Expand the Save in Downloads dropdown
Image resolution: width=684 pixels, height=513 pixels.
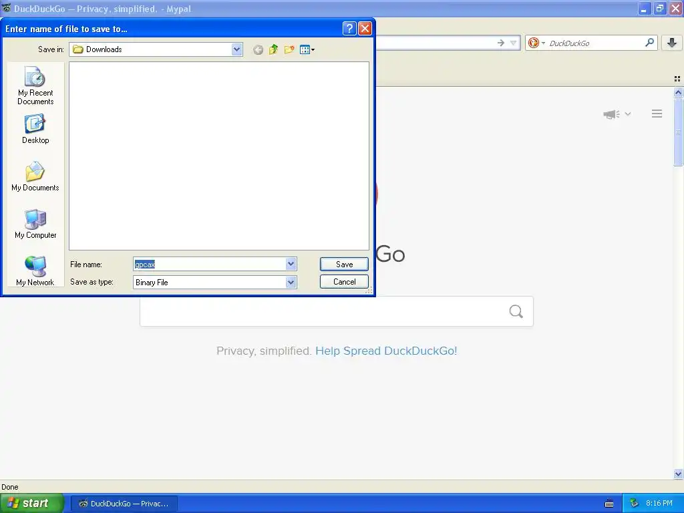coord(236,49)
